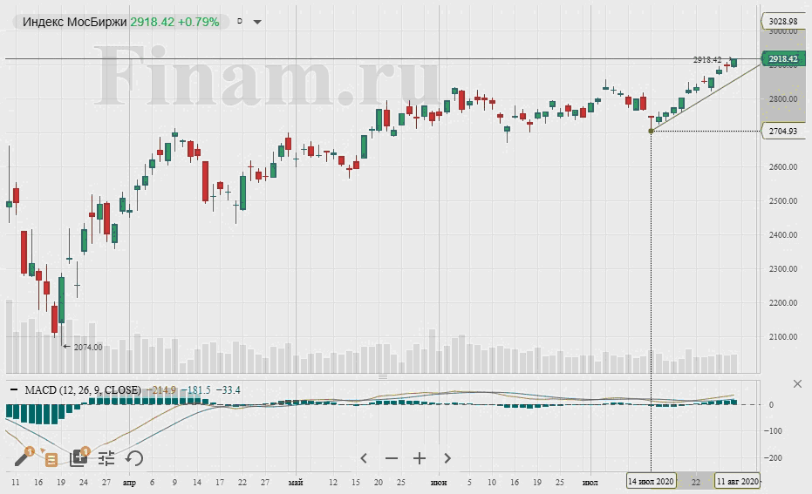This screenshot has height=494, width=812.
Task: Click the июн month axis label
Action: tap(439, 482)
